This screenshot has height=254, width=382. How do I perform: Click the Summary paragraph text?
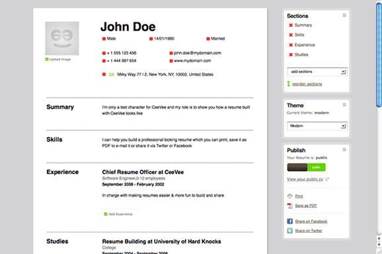176,110
